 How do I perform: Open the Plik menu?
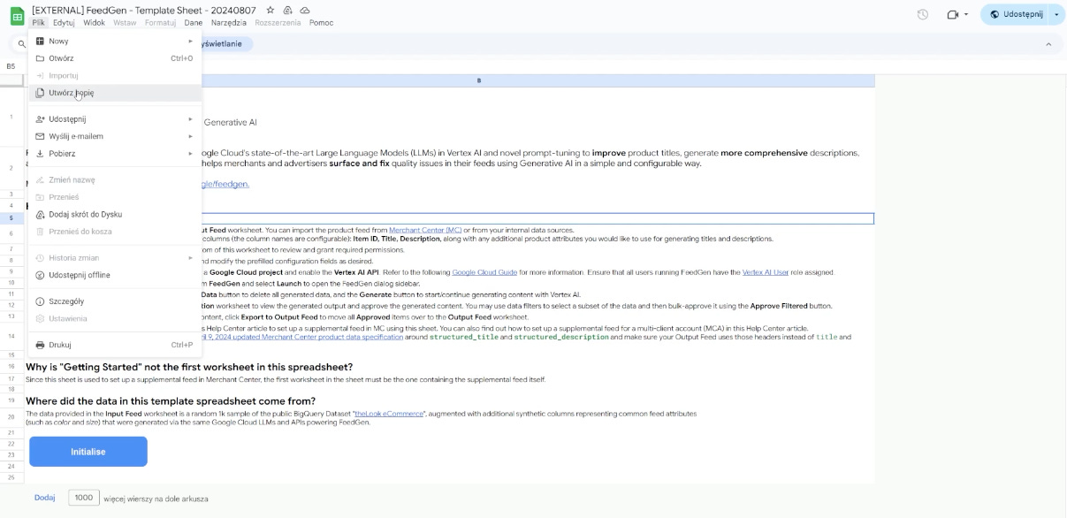(39, 23)
